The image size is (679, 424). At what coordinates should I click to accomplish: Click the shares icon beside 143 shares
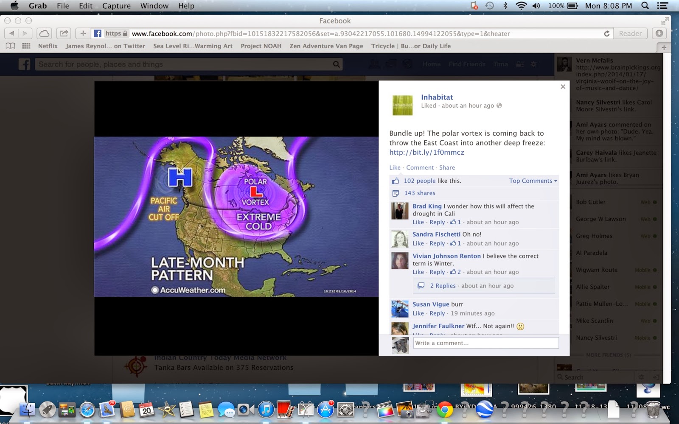pyautogui.click(x=396, y=193)
